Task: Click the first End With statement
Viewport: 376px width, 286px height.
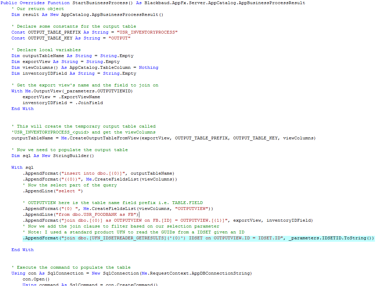Action: coord(23,109)
